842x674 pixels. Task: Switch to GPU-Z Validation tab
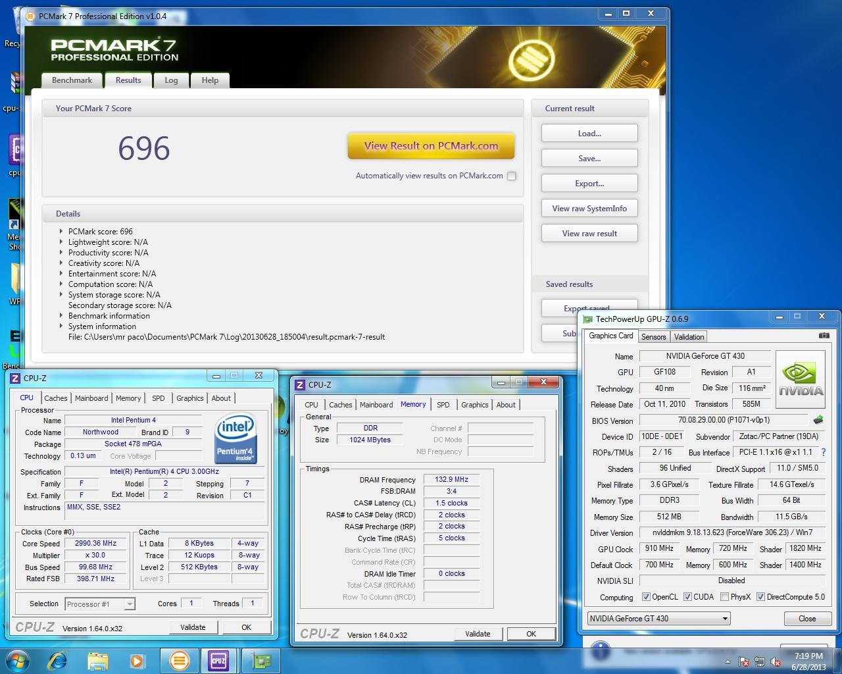(x=689, y=336)
